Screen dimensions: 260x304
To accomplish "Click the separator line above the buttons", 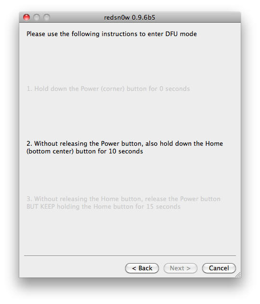I will point(130,256).
